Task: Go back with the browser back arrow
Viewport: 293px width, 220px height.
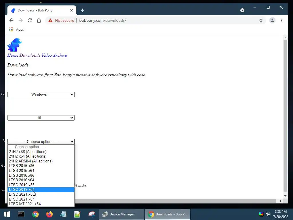Action: (x=11, y=20)
